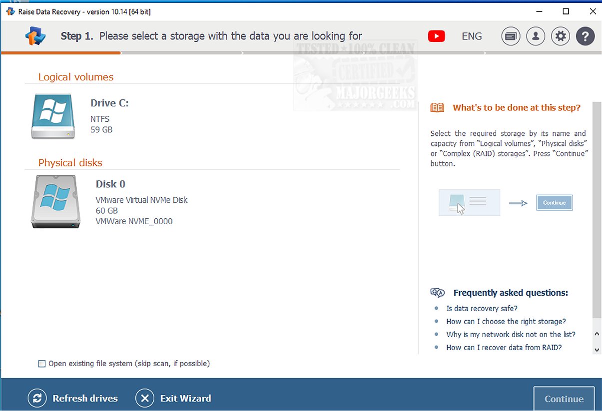Image resolution: width=602 pixels, height=411 pixels.
Task: Click the '59 GB' capacity text
Action: click(101, 130)
